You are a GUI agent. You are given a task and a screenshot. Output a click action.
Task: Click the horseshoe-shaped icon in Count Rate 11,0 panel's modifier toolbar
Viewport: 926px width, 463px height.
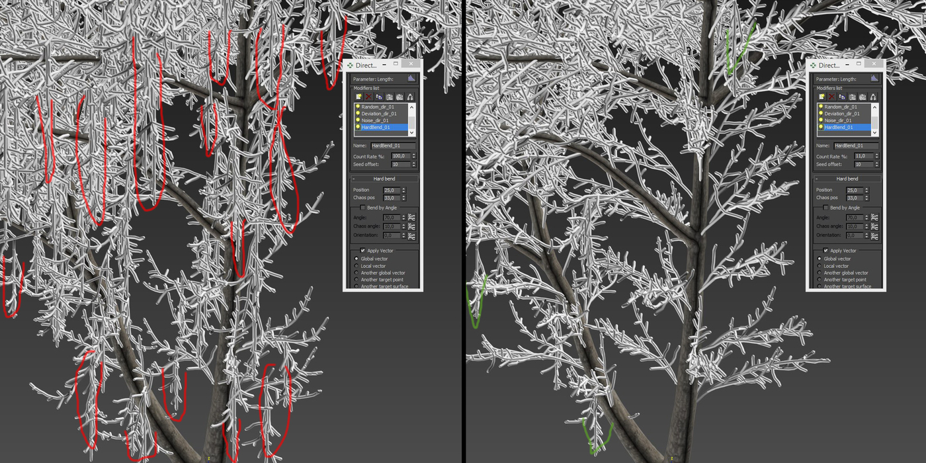(x=873, y=97)
